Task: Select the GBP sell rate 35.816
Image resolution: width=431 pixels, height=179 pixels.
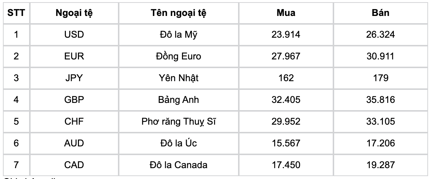Action: 380,100
